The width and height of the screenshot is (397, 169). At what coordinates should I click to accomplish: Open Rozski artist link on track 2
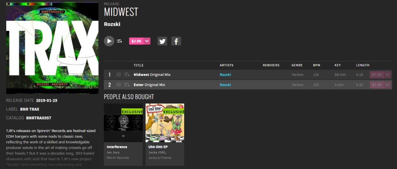(x=225, y=85)
